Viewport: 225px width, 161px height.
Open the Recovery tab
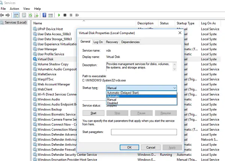pos(112,42)
